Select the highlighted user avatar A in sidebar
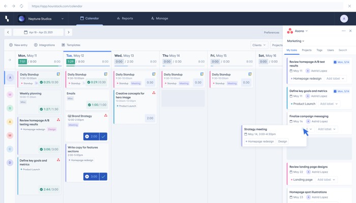 pos(10,78)
